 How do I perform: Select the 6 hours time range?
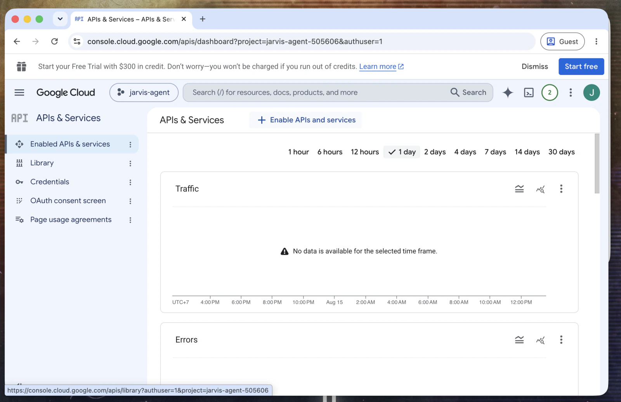pyautogui.click(x=330, y=152)
